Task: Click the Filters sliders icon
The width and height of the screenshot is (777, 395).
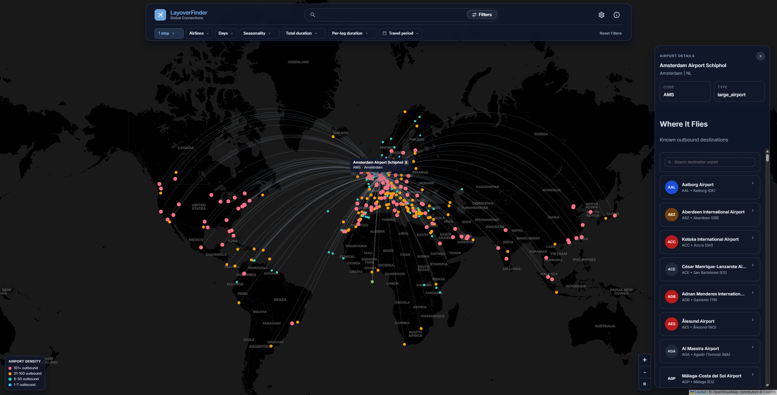Action: (474, 14)
